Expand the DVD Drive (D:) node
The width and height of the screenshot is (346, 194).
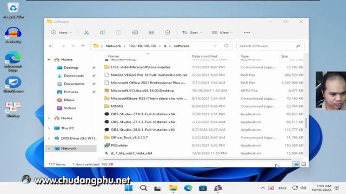[x=49, y=138]
